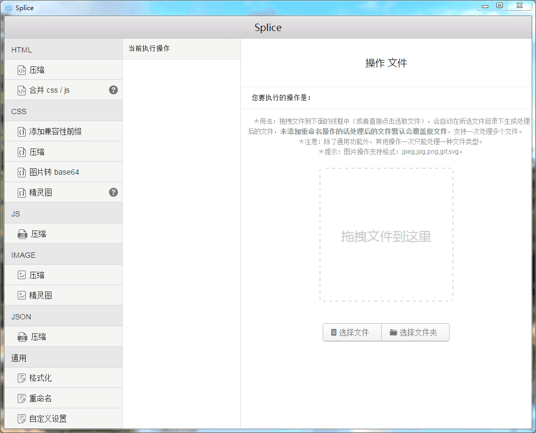Select 压缩 under IMAGE section
The width and height of the screenshot is (536, 433).
pyautogui.click(x=64, y=275)
